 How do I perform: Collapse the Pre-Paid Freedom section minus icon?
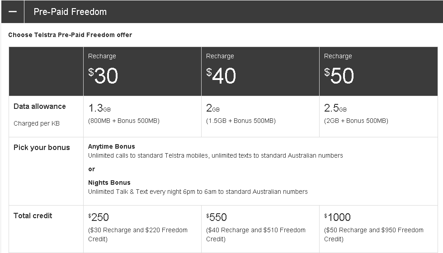(12, 12)
